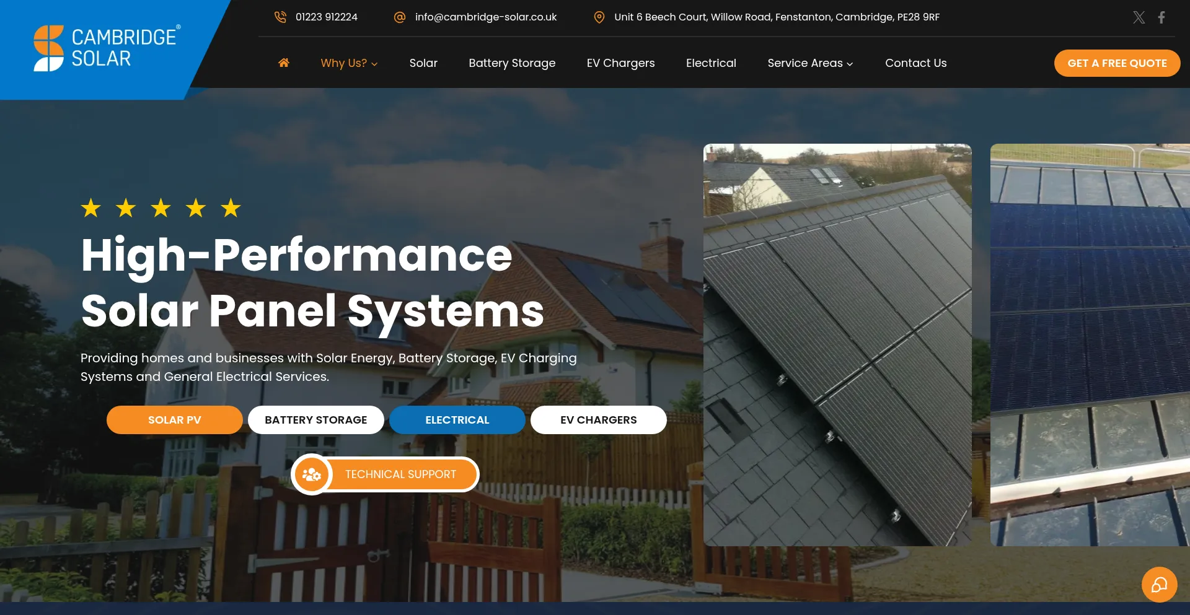This screenshot has width=1190, height=615.
Task: Open the X (Twitter) social link
Action: click(x=1139, y=17)
